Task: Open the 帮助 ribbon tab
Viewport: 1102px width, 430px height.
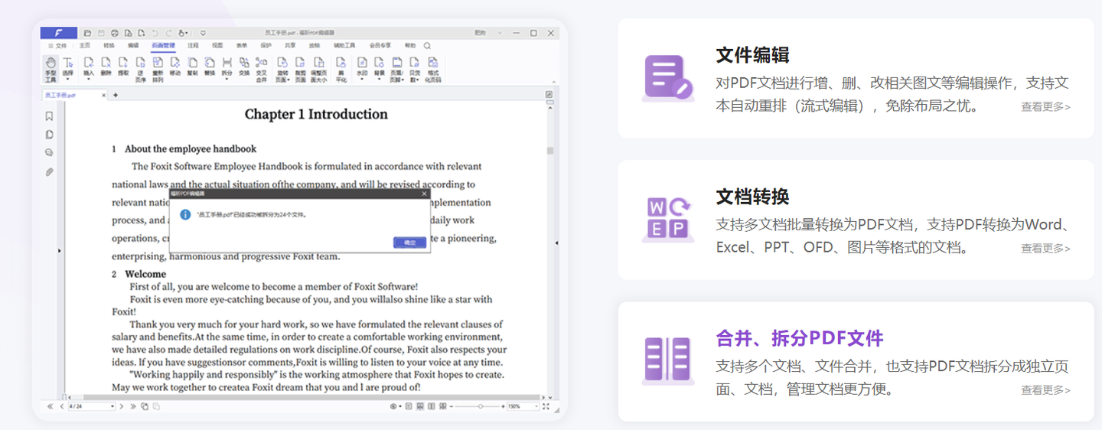Action: point(410,46)
